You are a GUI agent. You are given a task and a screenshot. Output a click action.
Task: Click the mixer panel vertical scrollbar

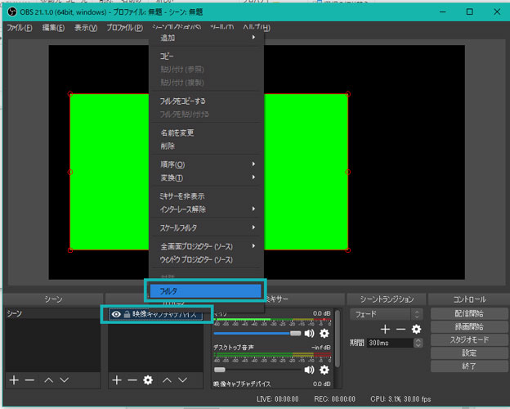coord(338,339)
